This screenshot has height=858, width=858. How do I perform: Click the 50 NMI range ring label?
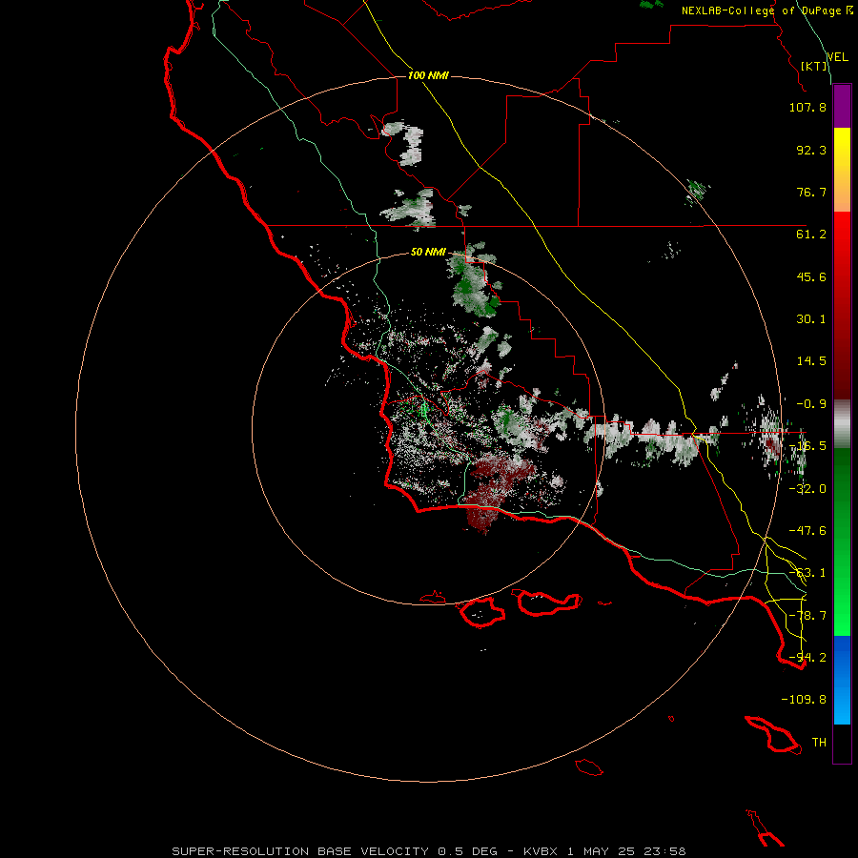click(428, 252)
